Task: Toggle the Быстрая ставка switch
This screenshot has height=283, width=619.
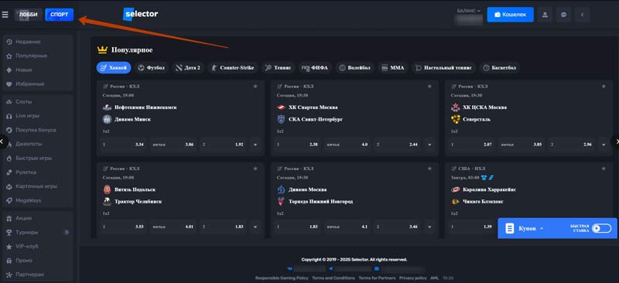Action: (x=601, y=228)
